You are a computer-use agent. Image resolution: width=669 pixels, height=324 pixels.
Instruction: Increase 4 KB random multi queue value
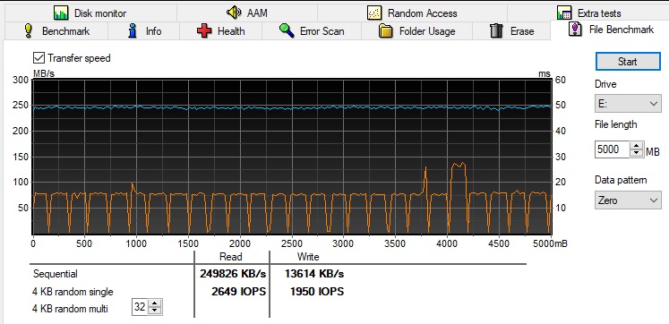(x=155, y=304)
